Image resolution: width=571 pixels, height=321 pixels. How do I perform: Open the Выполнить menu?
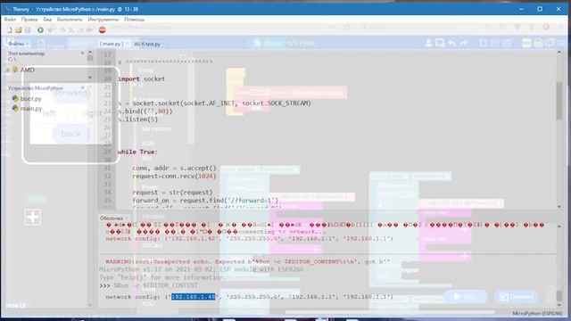click(70, 20)
